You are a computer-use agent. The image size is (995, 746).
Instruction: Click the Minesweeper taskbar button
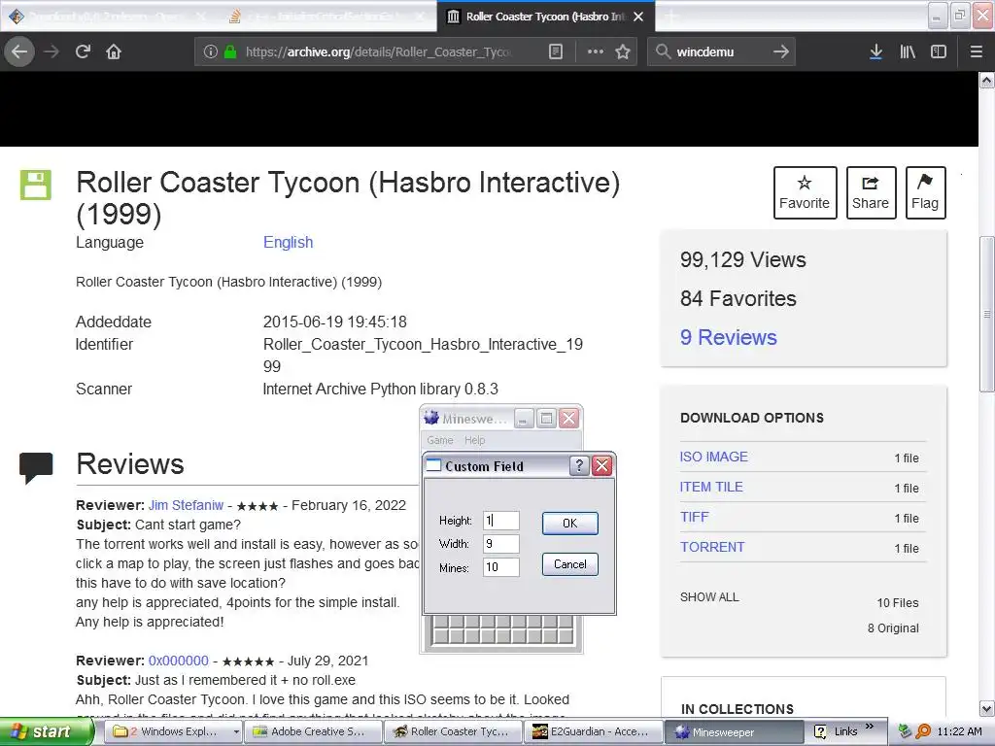(x=733, y=731)
